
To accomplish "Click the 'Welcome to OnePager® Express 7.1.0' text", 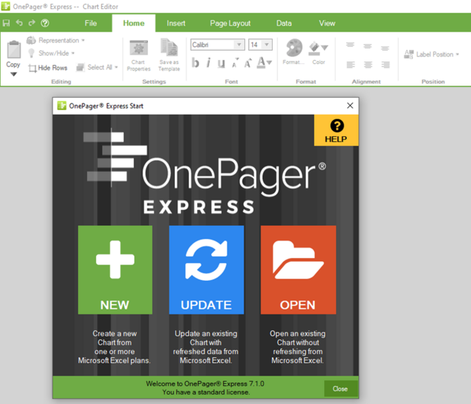I will point(205,384).
